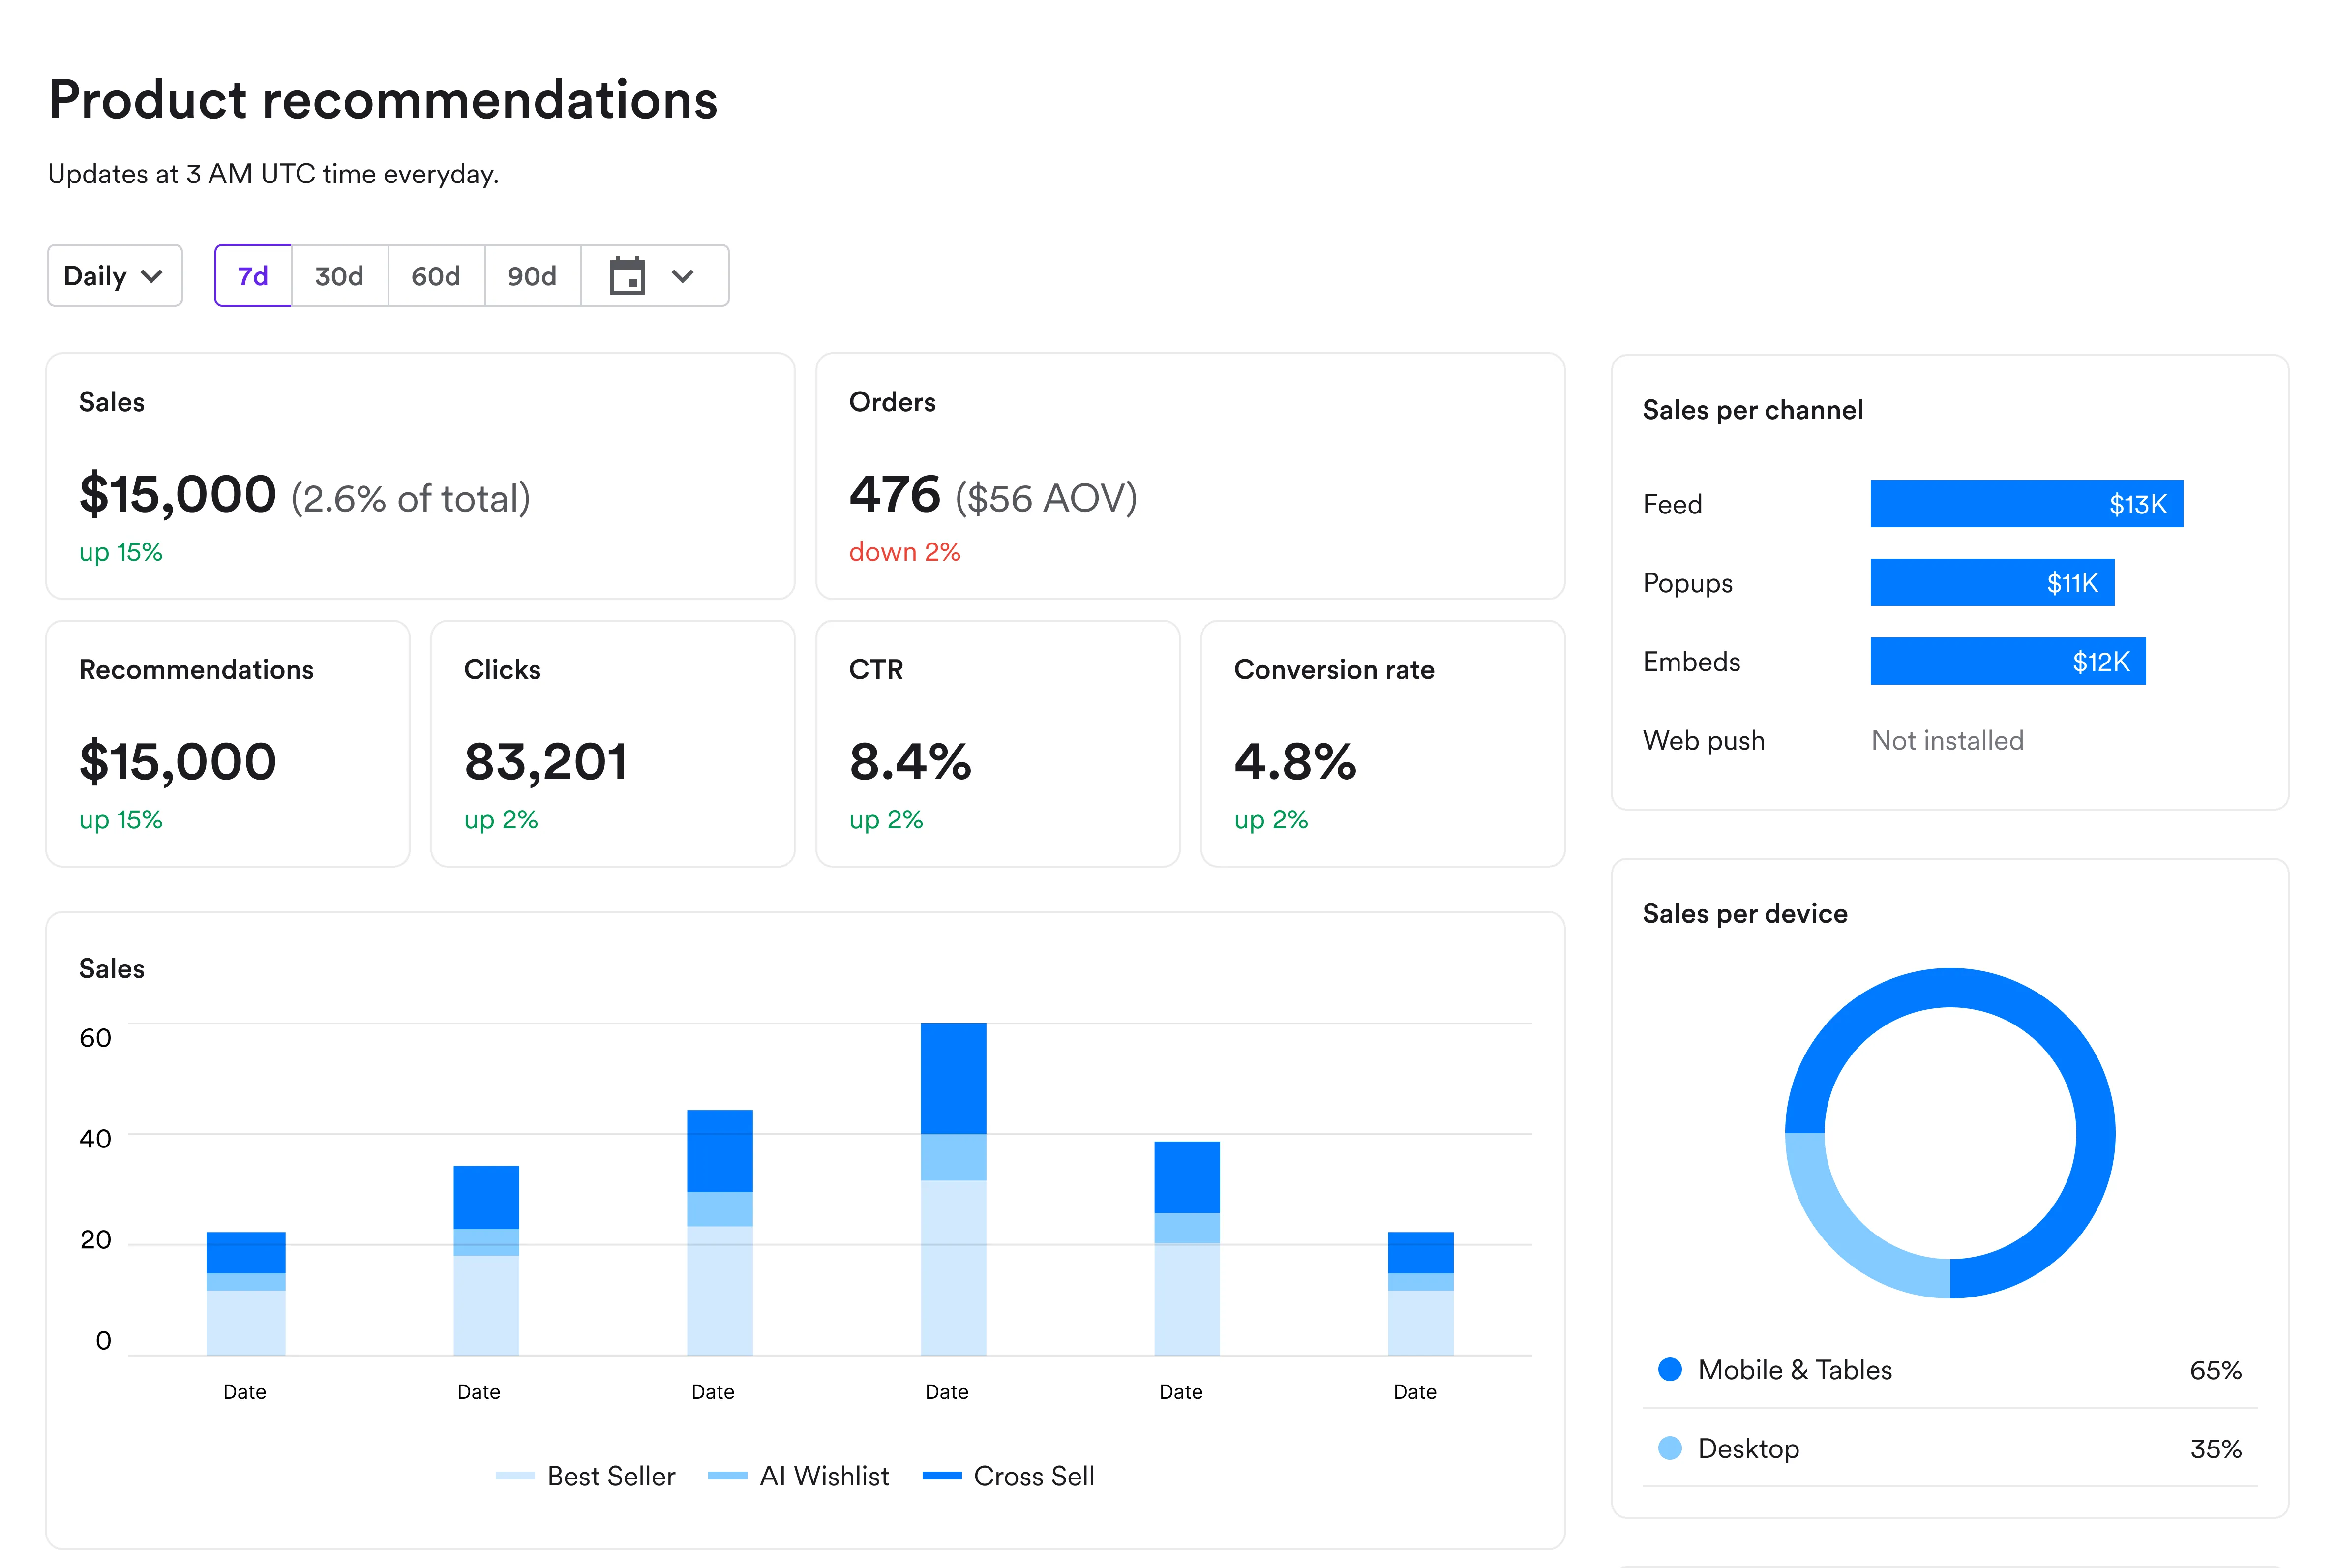The width and height of the screenshot is (2337, 1568).
Task: Select the 30d time range
Action: click(340, 275)
